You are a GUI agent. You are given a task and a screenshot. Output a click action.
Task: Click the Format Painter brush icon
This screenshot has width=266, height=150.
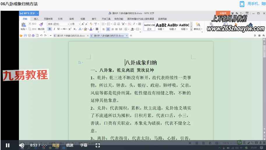(41, 24)
